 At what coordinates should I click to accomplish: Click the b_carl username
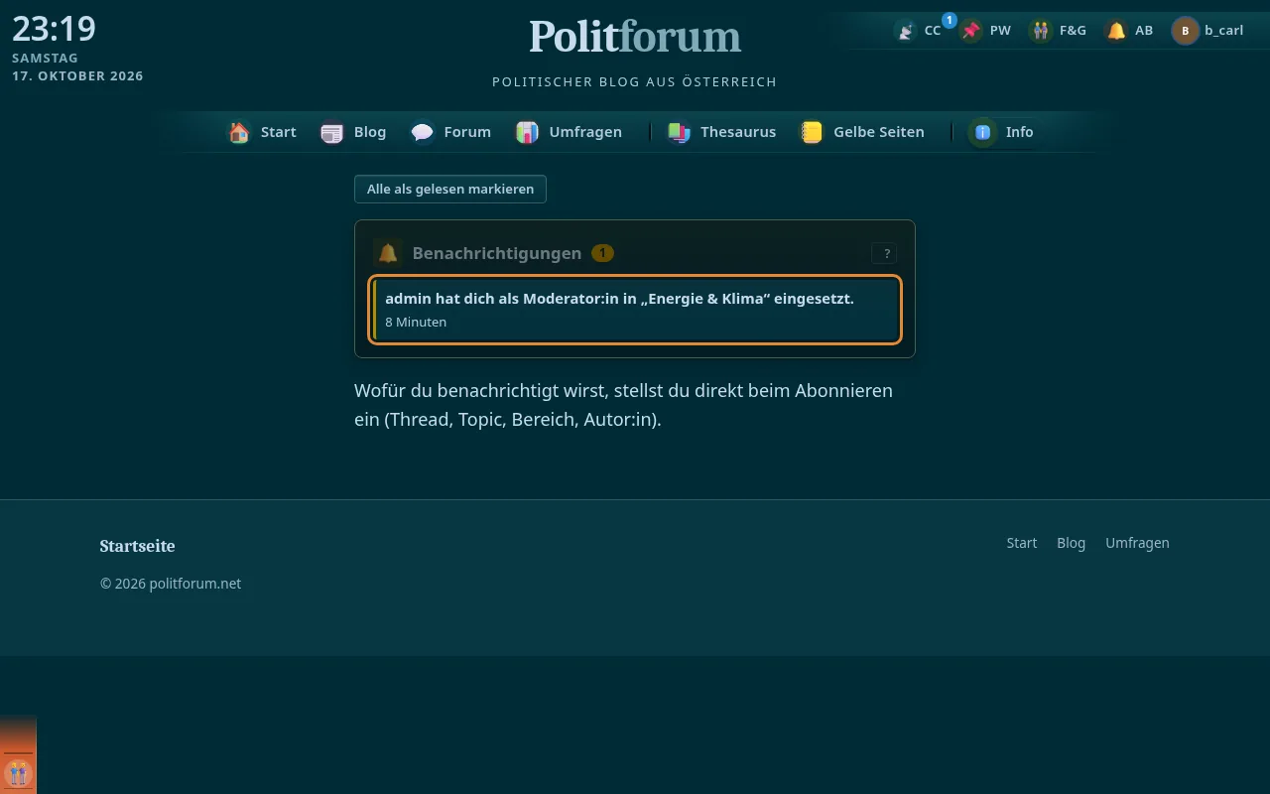[x=1223, y=31]
